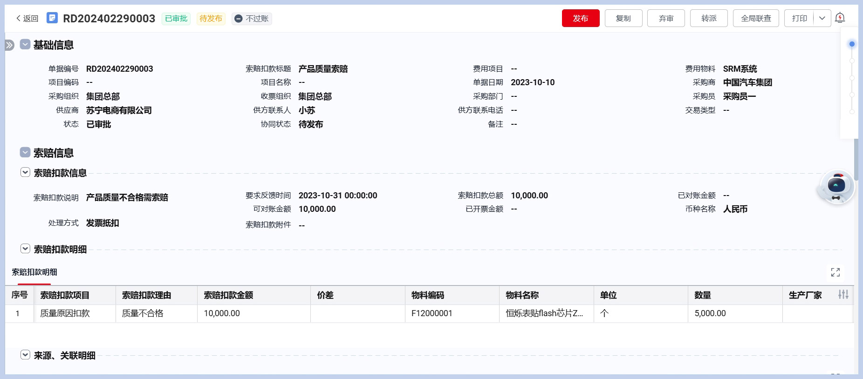Collapse the 基础信息 section

(x=25, y=45)
